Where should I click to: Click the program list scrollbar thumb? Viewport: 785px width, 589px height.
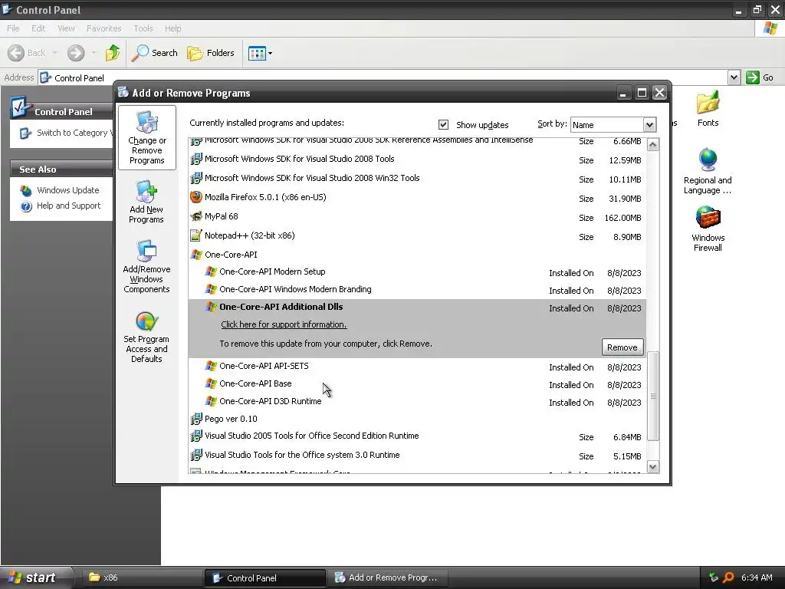tap(653, 397)
